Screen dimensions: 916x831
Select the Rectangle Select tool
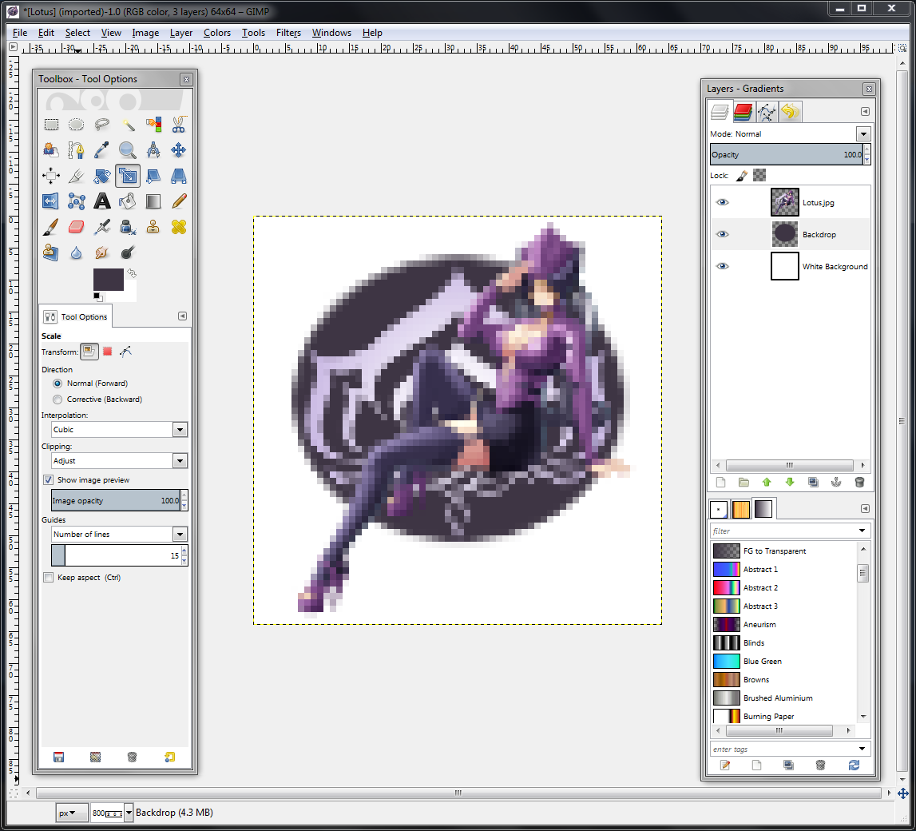tap(51, 125)
